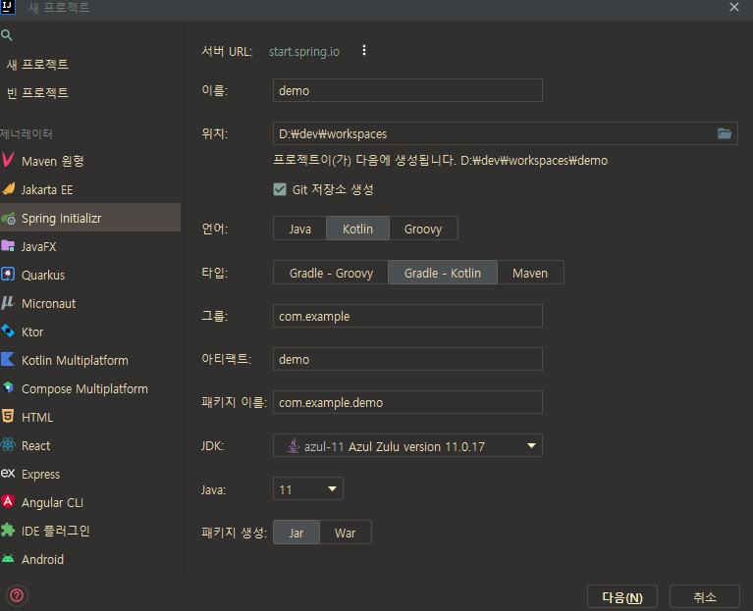
Task: Choose Maven build type
Action: (x=530, y=273)
